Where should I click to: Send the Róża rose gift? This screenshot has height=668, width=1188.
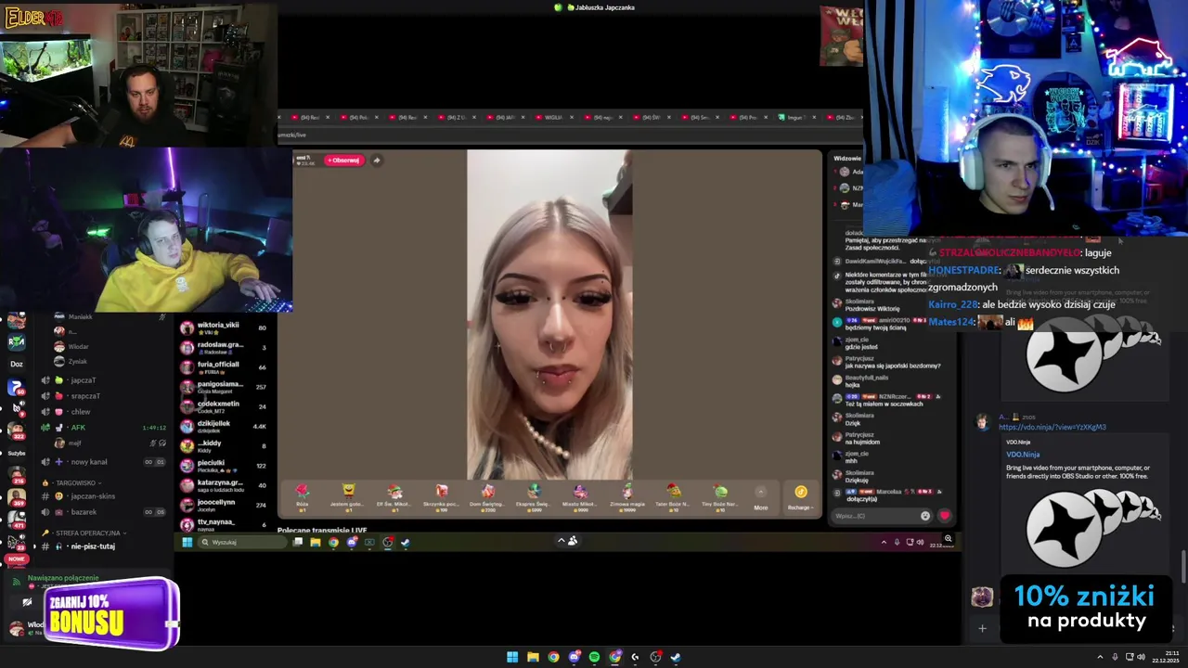[x=302, y=496]
